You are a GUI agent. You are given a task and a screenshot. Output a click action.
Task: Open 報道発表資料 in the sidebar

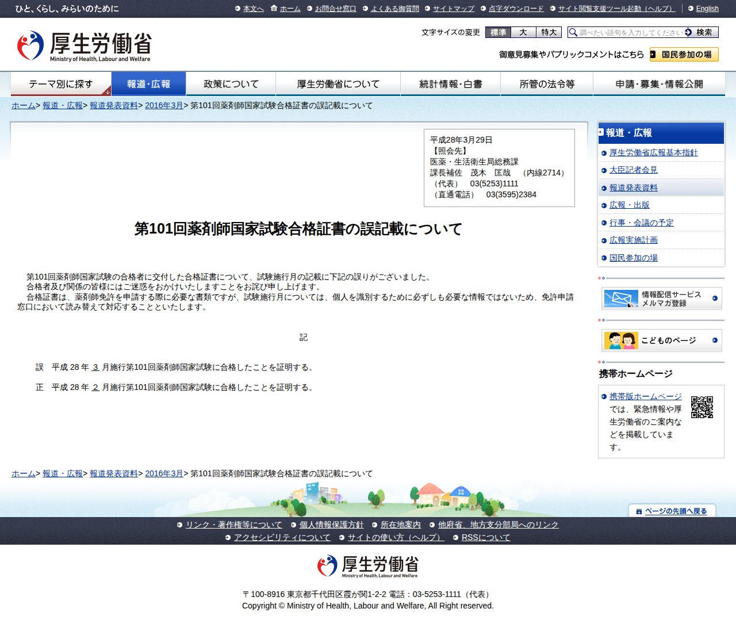click(634, 188)
